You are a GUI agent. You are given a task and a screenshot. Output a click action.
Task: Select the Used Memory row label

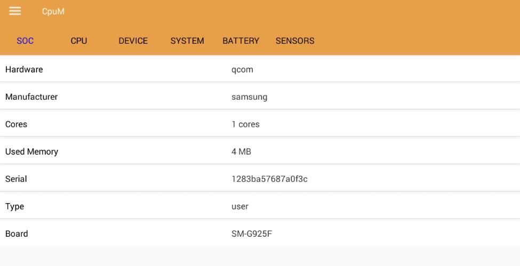(x=31, y=151)
